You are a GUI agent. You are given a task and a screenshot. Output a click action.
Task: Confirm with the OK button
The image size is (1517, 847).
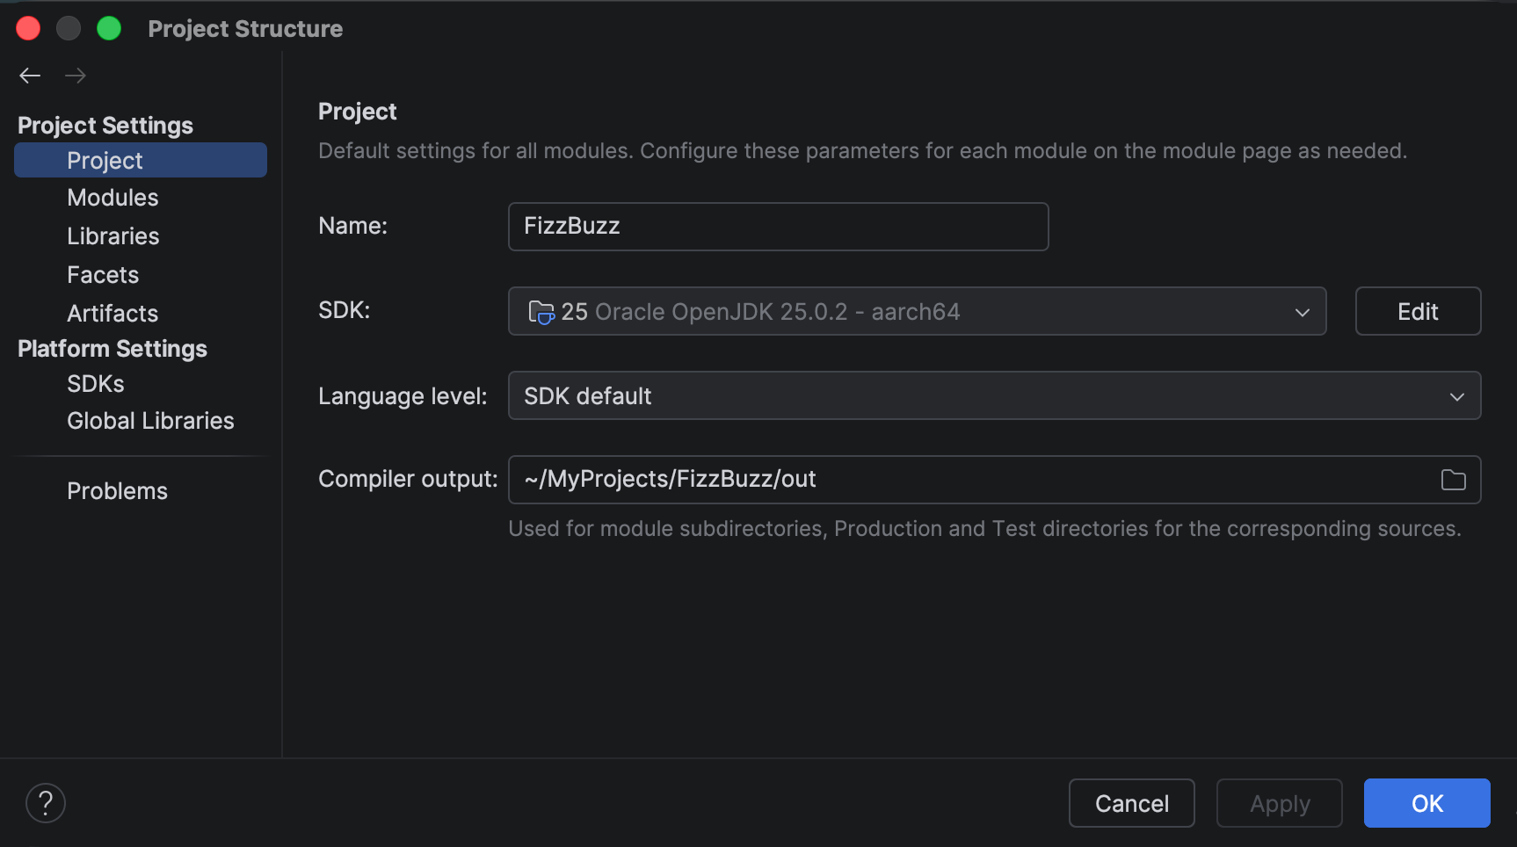click(x=1426, y=803)
